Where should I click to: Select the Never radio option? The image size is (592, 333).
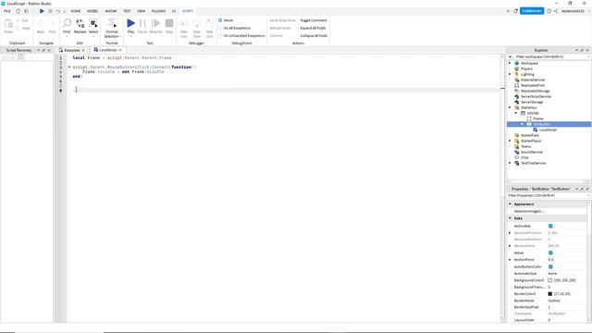220,20
